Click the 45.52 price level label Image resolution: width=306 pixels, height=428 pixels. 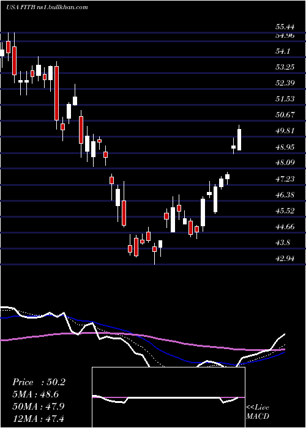pyautogui.click(x=285, y=211)
